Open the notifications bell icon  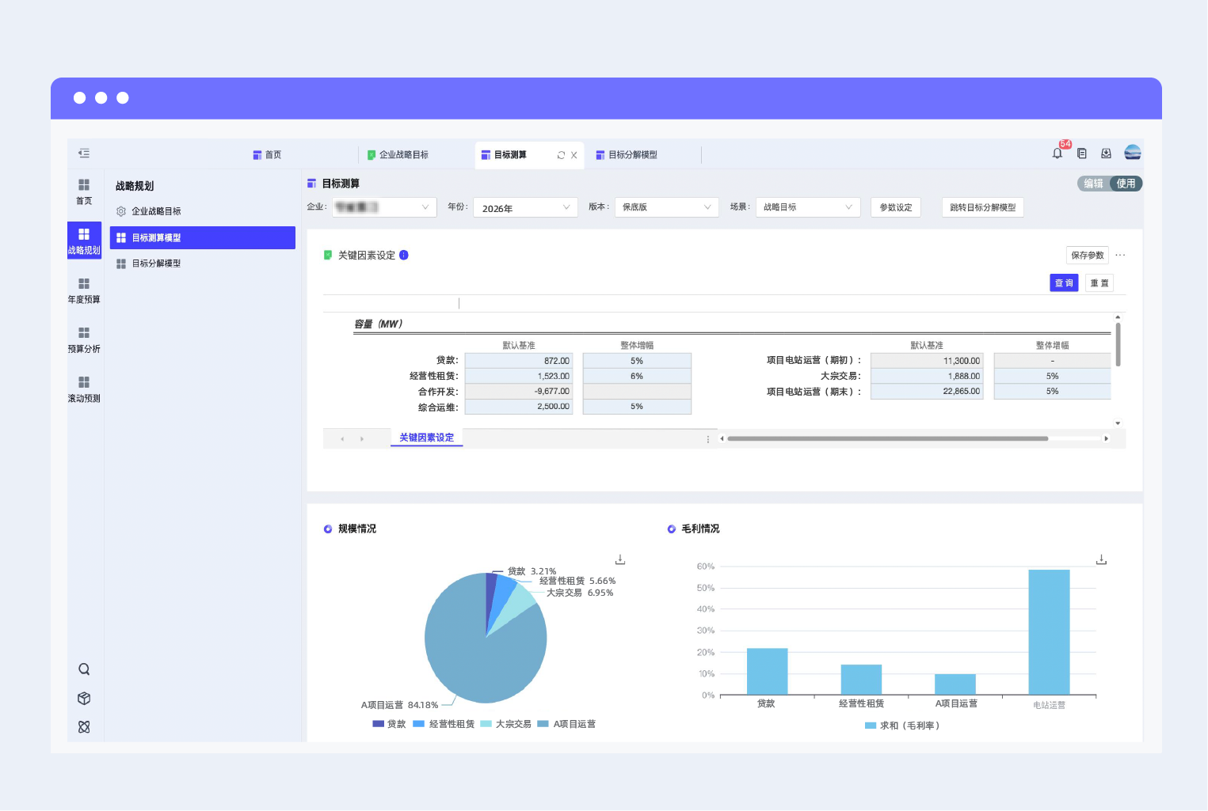pyautogui.click(x=1057, y=153)
